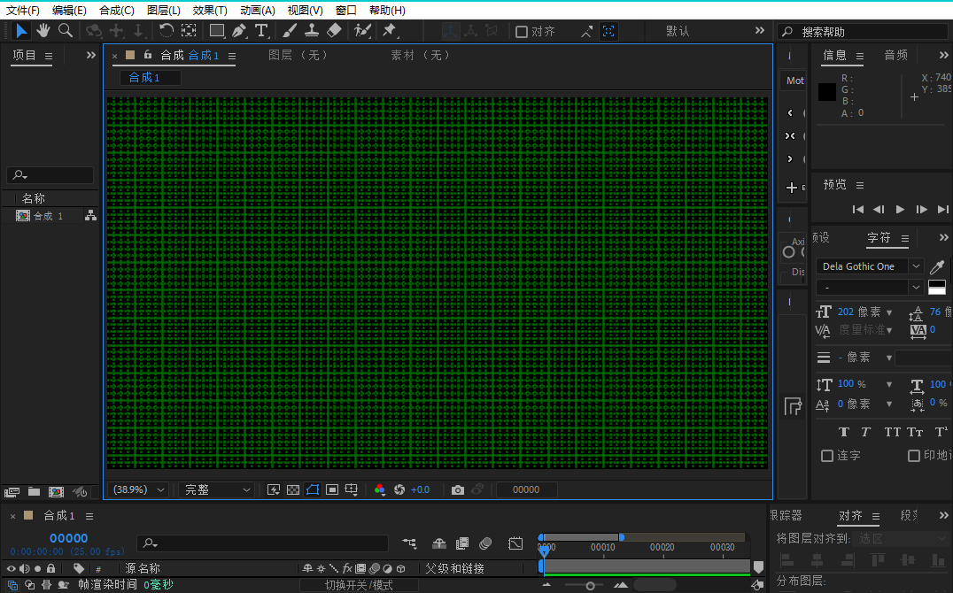
Task: Select the Eraser tool
Action: tap(334, 30)
